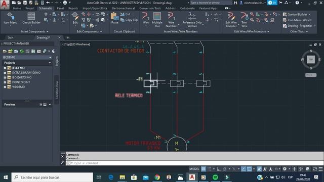Open Chrome from the taskbar
The width and height of the screenshot is (324, 182).
pos(157,177)
